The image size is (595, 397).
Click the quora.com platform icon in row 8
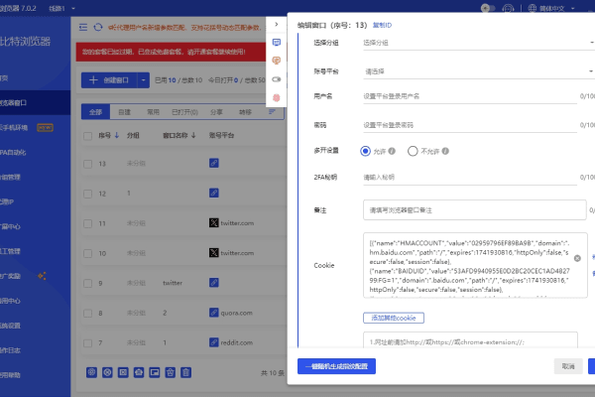click(x=213, y=313)
